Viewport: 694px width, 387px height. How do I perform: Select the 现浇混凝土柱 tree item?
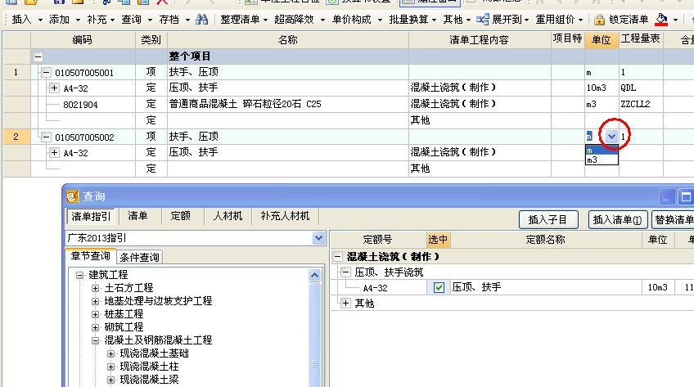click(x=149, y=367)
